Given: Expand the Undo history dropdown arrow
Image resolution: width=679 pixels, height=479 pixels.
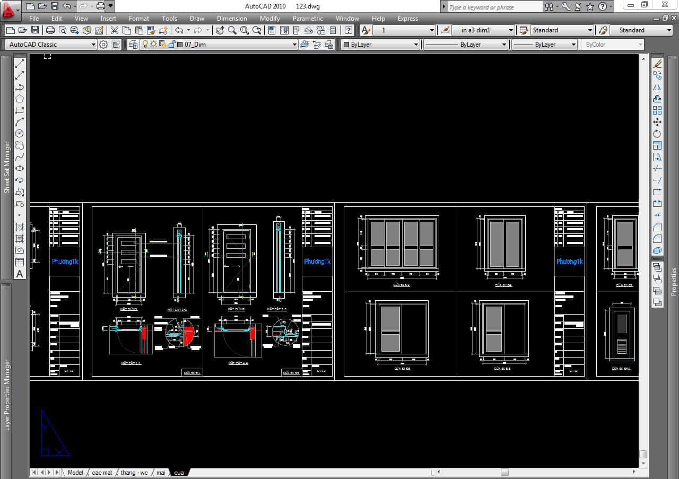Looking at the screenshot, I should (x=188, y=31).
